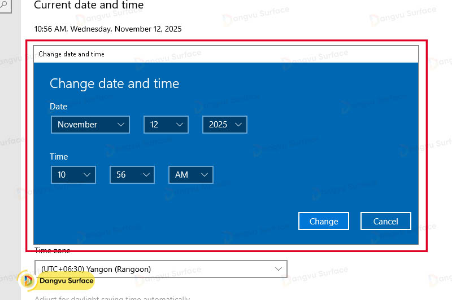
Task: Select the current date text 10:56 AM, Wednesday
Action: 108,29
